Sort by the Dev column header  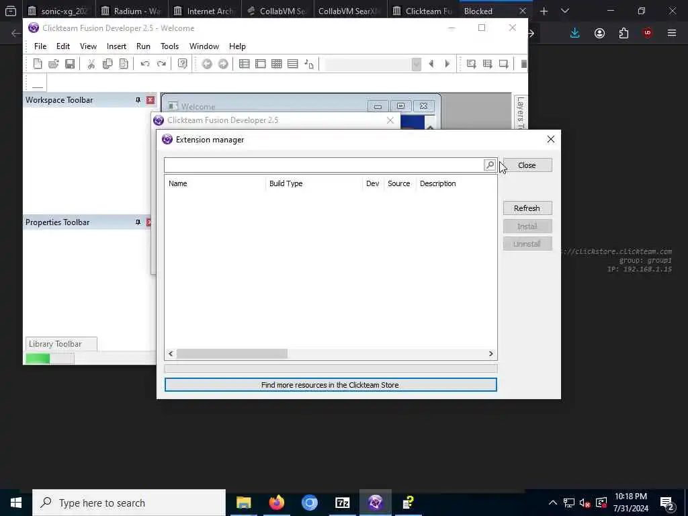coord(372,183)
